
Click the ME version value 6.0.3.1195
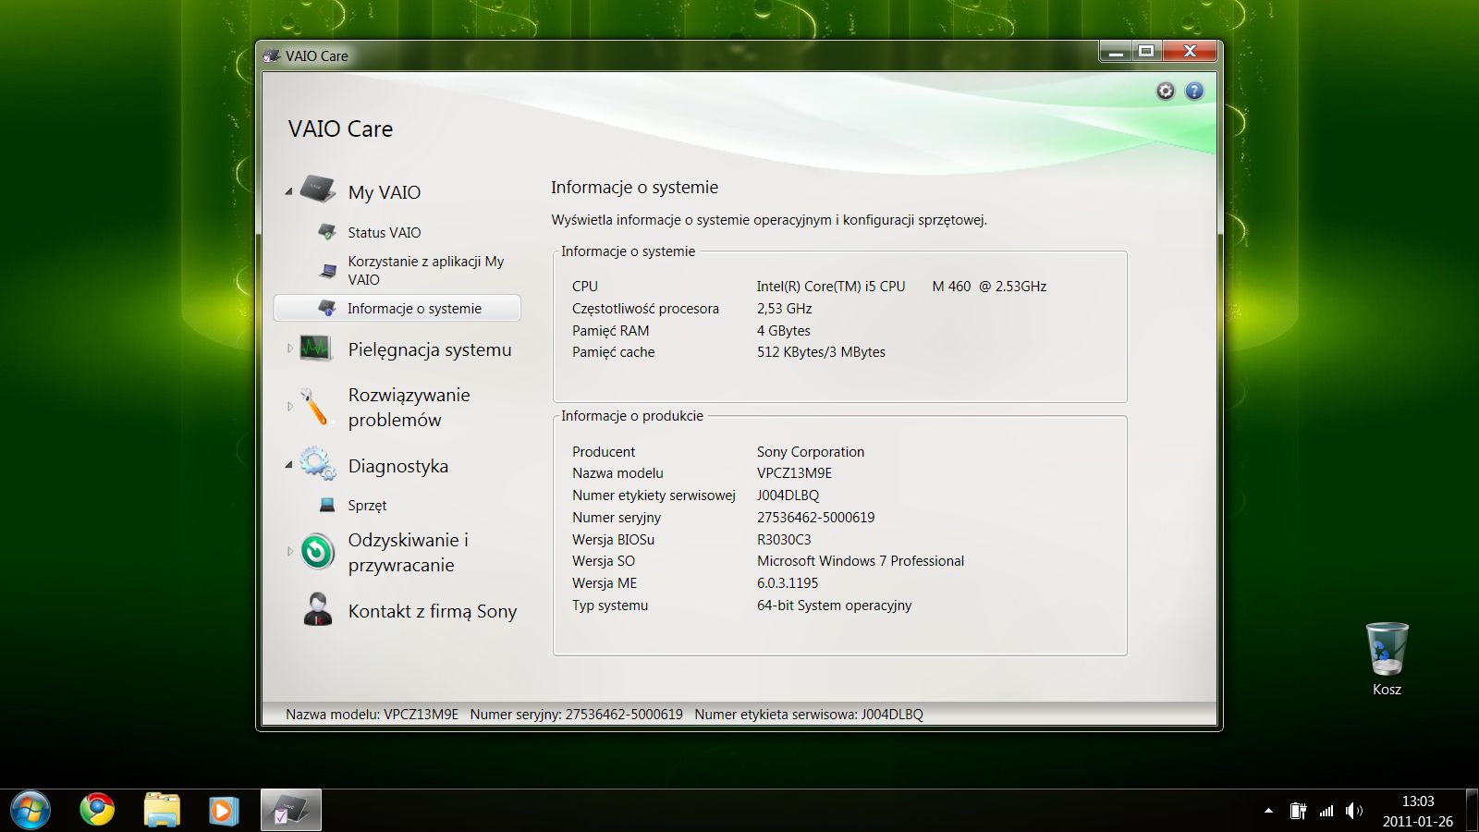(x=788, y=583)
